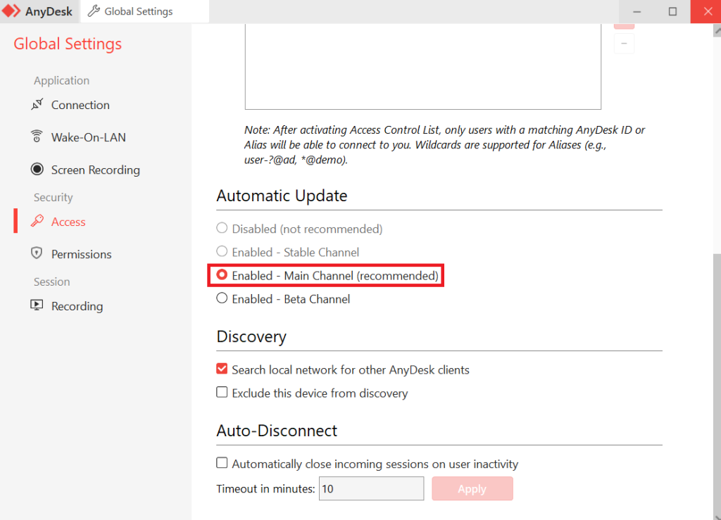This screenshot has width=721, height=520.
Task: Select the Access settings pin icon
Action: pos(37,222)
